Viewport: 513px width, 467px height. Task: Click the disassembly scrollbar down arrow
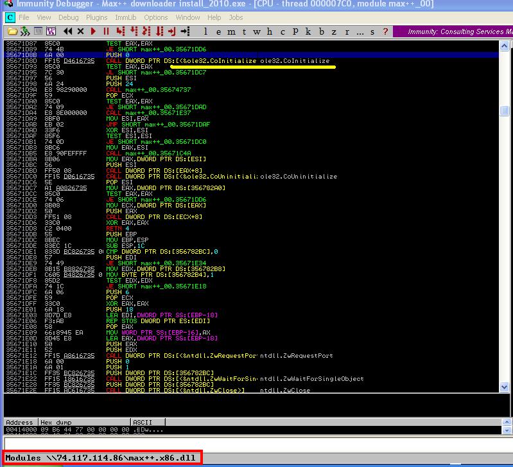pyautogui.click(x=504, y=387)
